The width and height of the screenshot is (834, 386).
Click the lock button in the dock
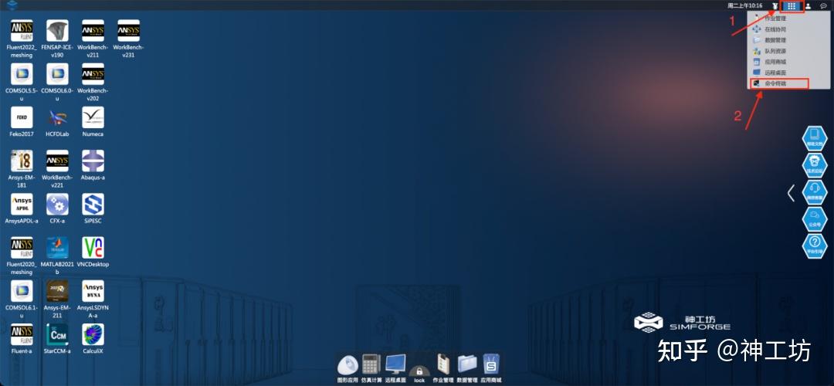[419, 371]
